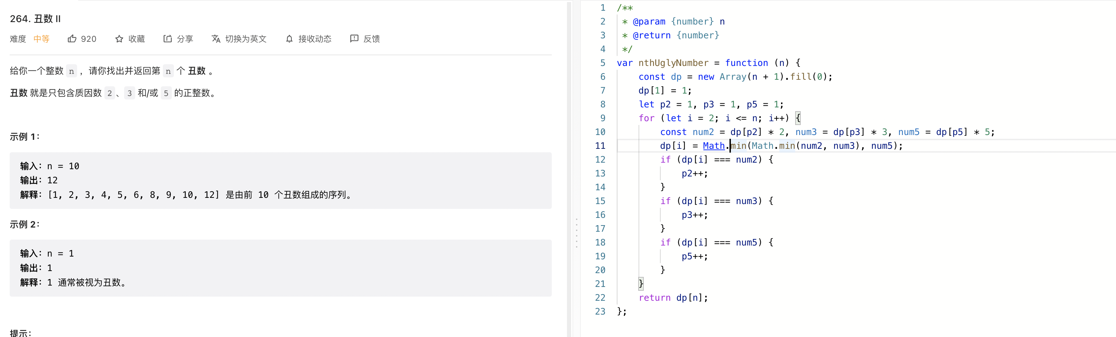Switch problem to English via 切换为英文
The width and height of the screenshot is (1116, 337).
coord(246,39)
